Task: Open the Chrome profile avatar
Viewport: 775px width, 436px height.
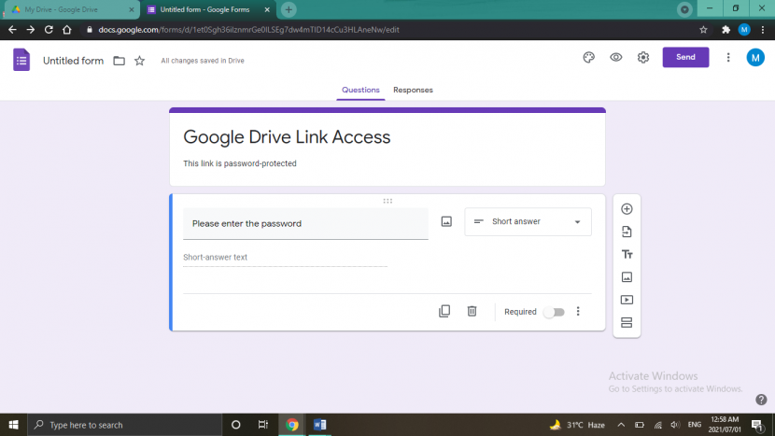Action: pos(744,30)
